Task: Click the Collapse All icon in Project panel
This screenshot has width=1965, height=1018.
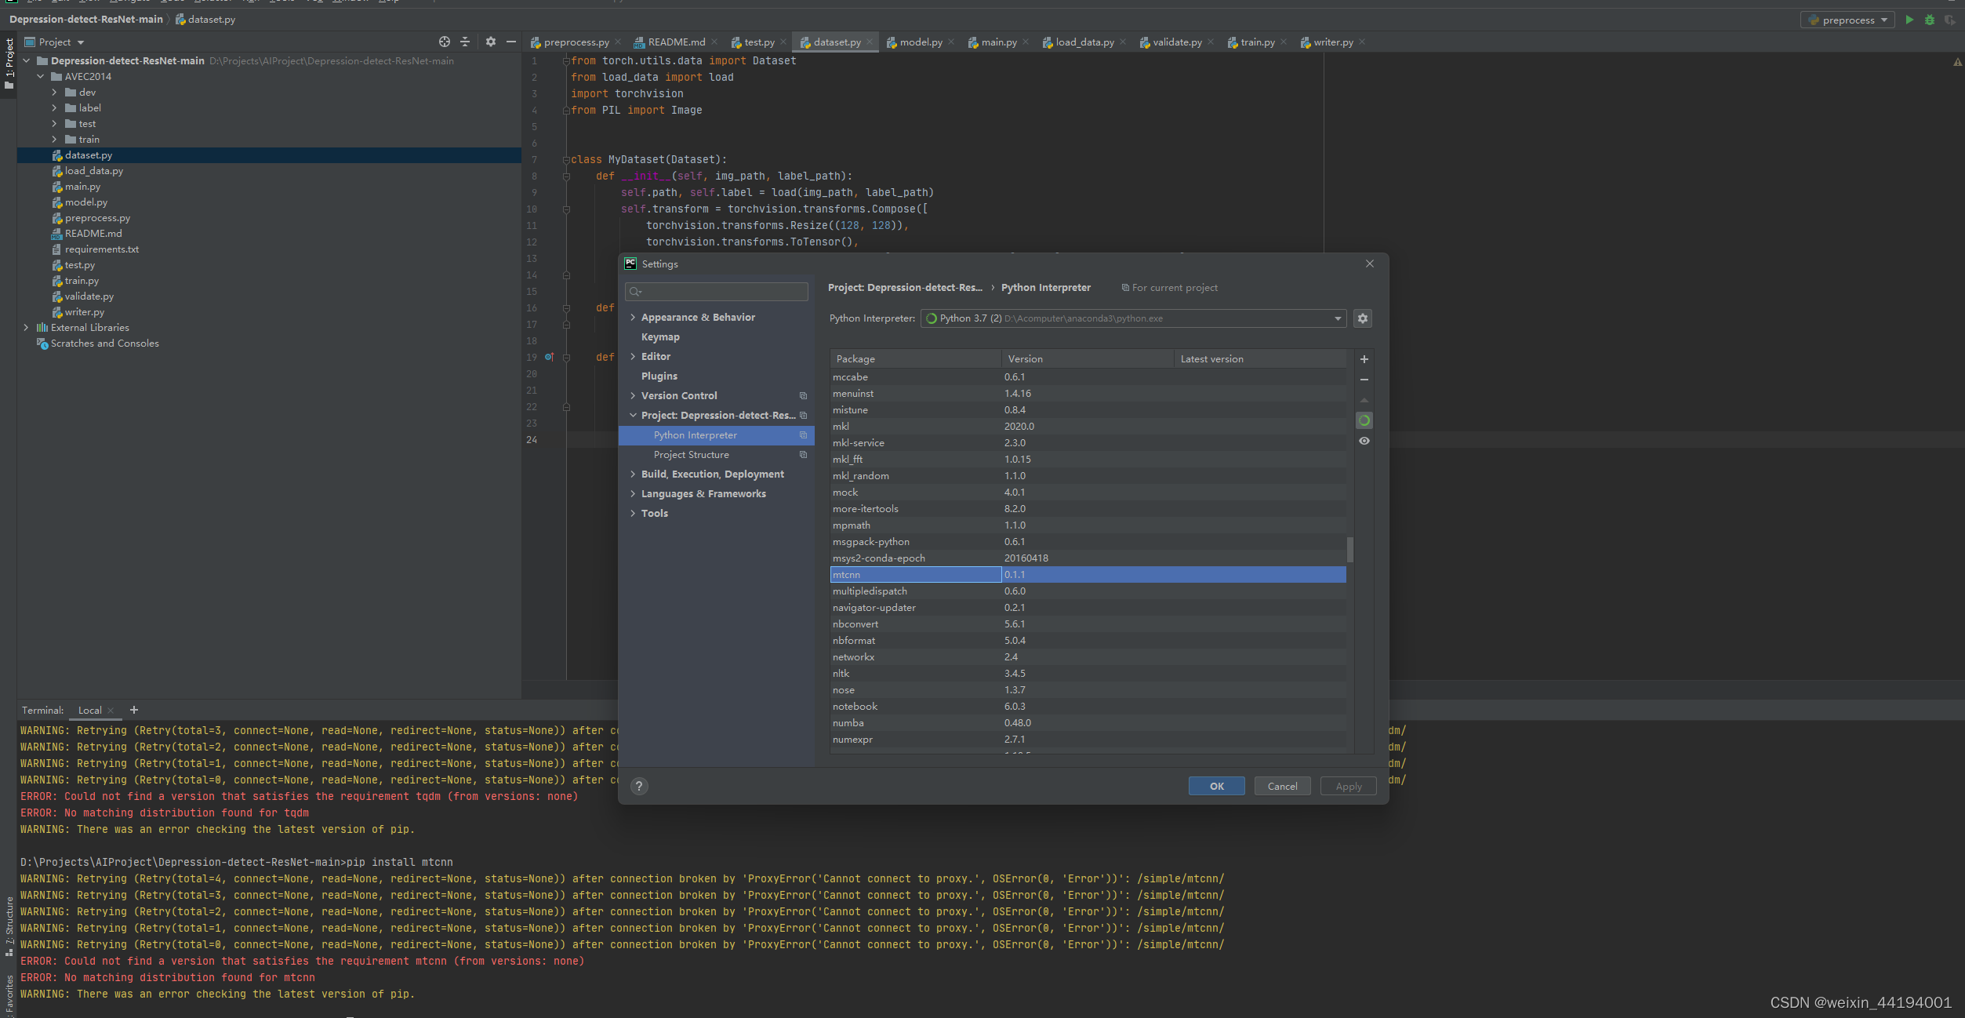Action: pyautogui.click(x=465, y=42)
